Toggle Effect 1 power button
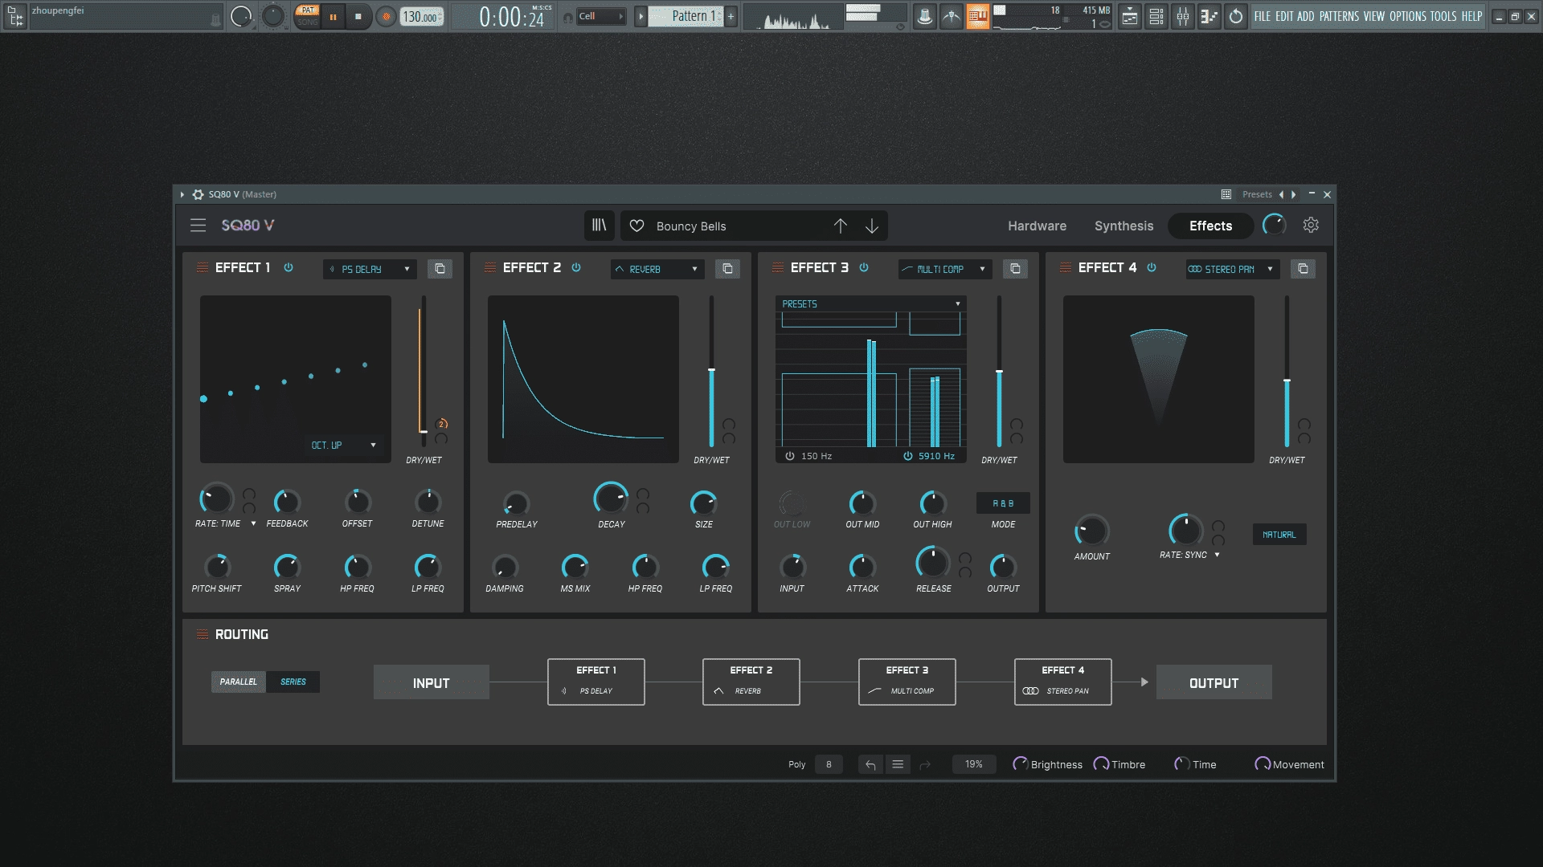The image size is (1543, 867). click(289, 268)
